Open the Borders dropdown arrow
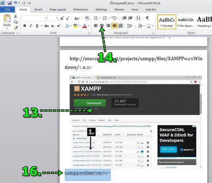Screen dimensions: 212x183 pos(153,26)
